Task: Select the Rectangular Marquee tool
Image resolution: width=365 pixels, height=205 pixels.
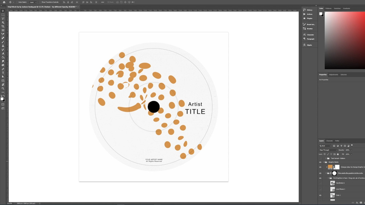Action: [3, 15]
